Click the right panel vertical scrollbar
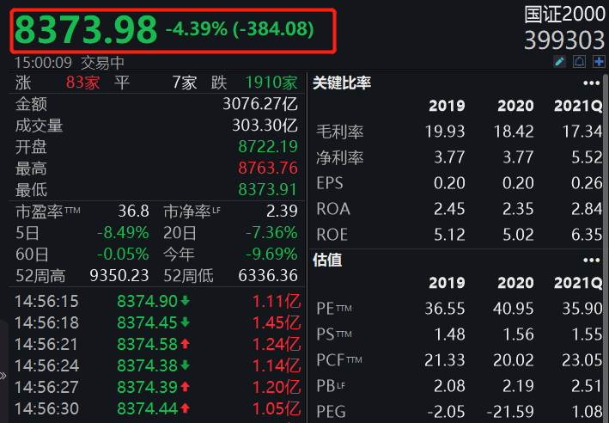Screen dimensions: 609x423 coord(606,248)
